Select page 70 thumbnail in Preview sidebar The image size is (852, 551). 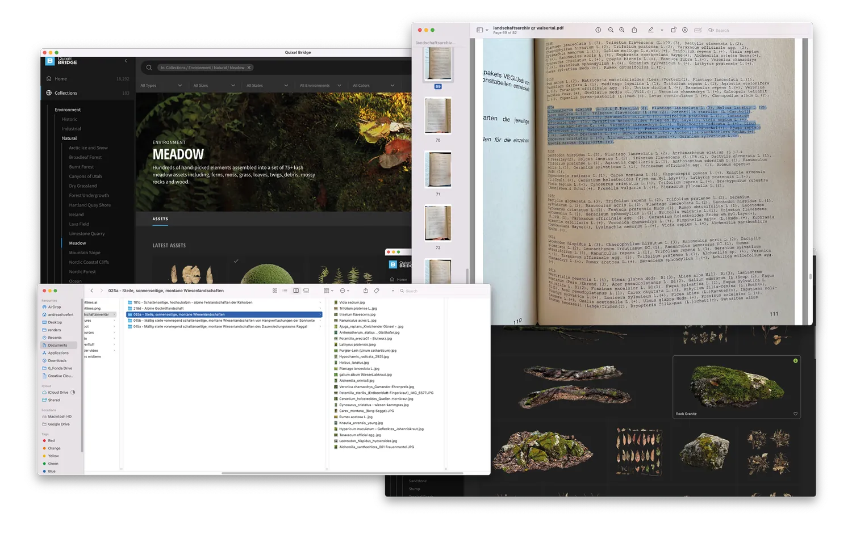438,116
